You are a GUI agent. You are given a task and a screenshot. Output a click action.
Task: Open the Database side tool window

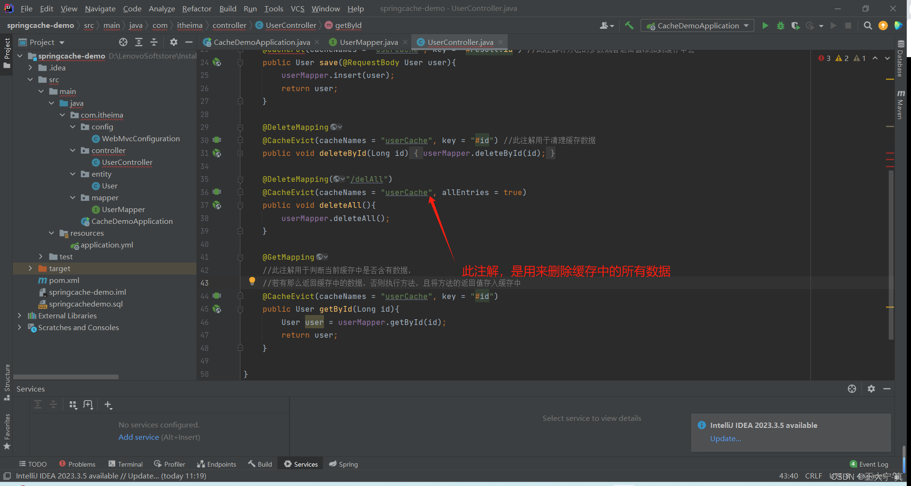[900, 58]
